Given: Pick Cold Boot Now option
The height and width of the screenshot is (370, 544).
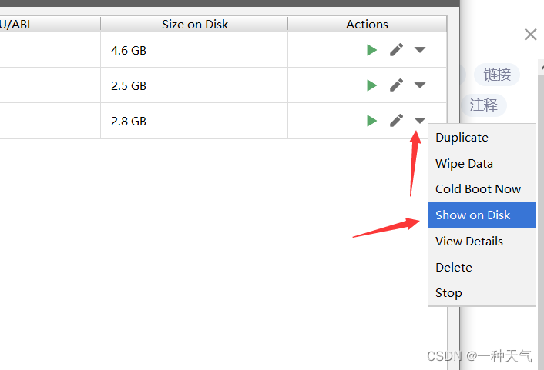Looking at the screenshot, I should pyautogui.click(x=478, y=189).
